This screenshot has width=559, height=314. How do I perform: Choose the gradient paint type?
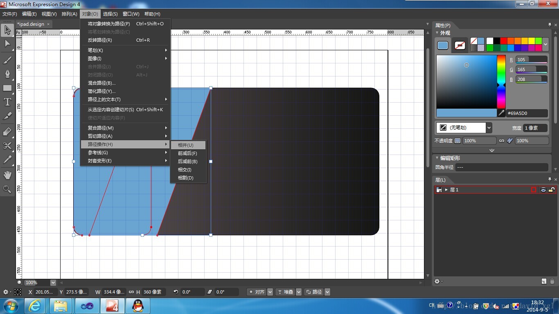473,48
